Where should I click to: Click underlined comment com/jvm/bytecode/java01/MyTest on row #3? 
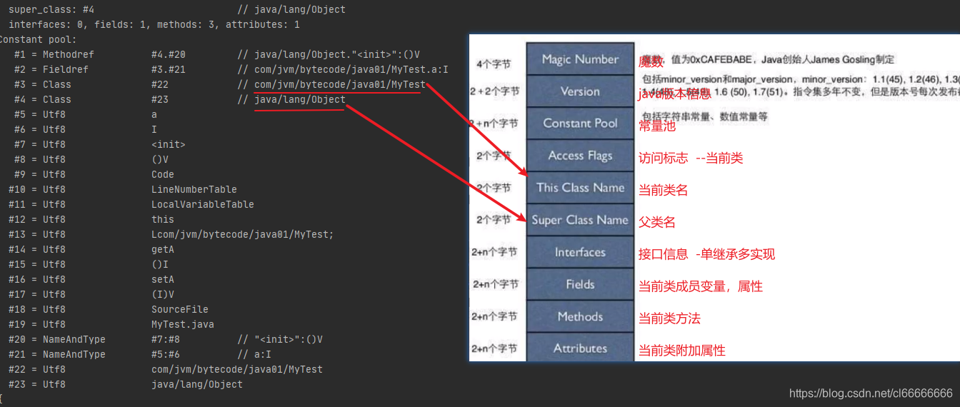(x=339, y=84)
